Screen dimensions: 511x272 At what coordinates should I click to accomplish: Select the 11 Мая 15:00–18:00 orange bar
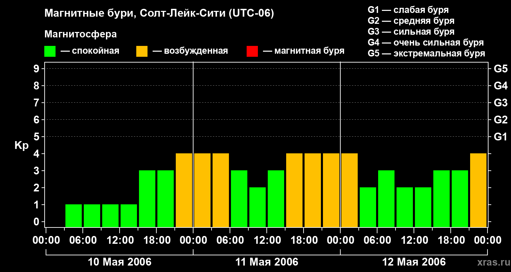point(294,190)
